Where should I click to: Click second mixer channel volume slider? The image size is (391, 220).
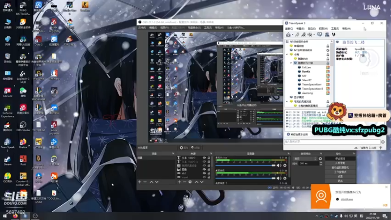(x=245, y=178)
